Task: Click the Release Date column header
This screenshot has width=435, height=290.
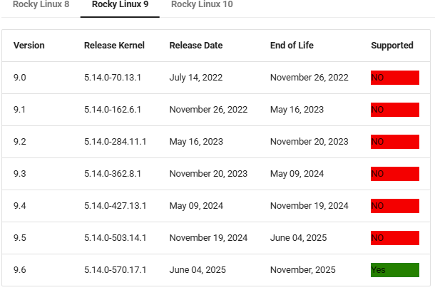Action: tap(195, 46)
